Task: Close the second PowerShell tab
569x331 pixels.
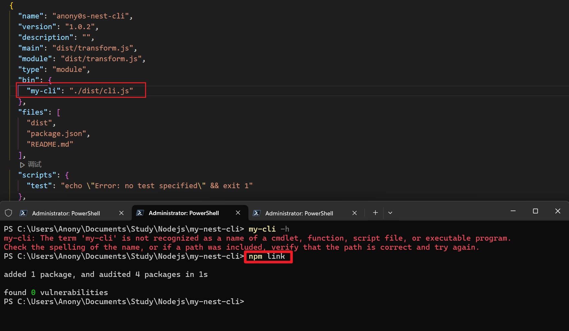Action: click(x=238, y=212)
